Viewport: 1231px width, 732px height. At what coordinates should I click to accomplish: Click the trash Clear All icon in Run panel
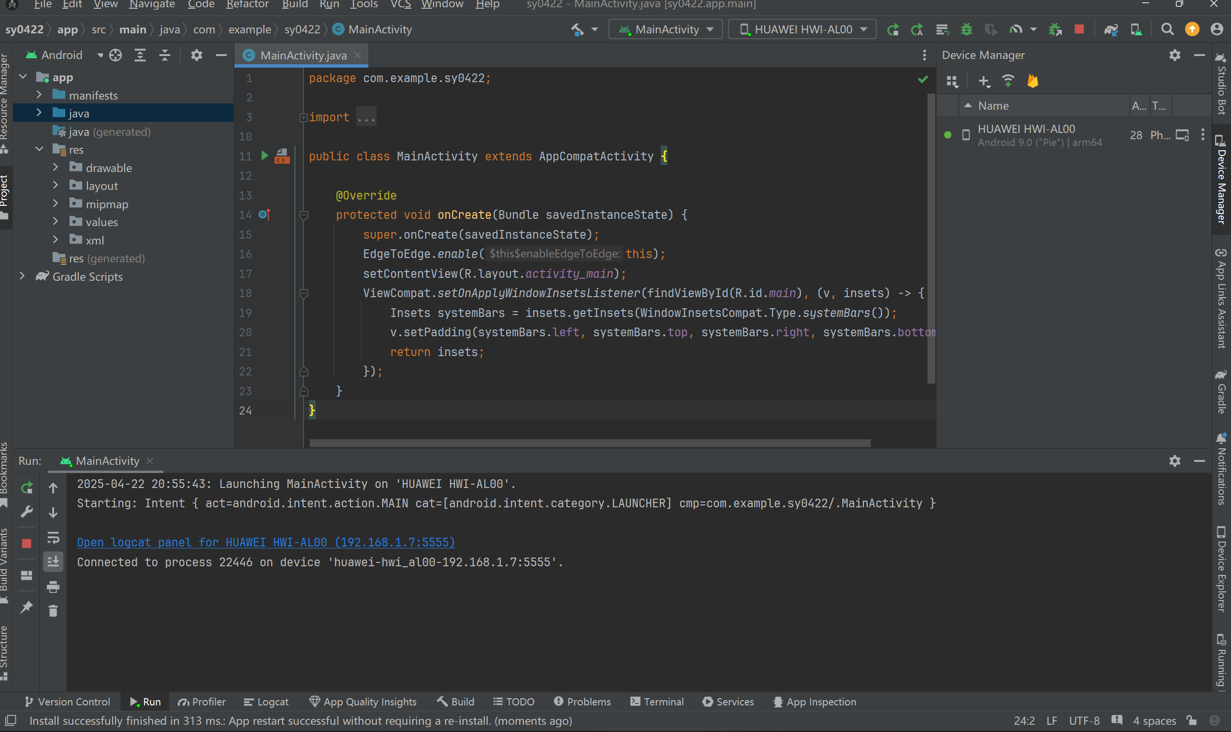click(53, 611)
